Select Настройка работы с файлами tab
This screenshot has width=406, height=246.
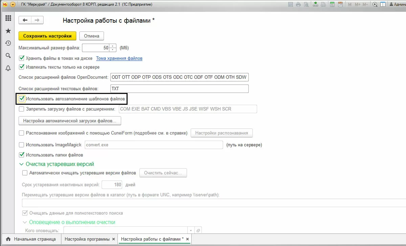[x=154, y=239]
